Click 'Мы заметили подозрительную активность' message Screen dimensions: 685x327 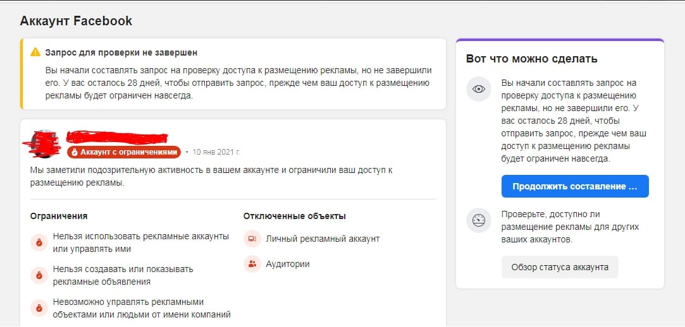click(x=211, y=176)
